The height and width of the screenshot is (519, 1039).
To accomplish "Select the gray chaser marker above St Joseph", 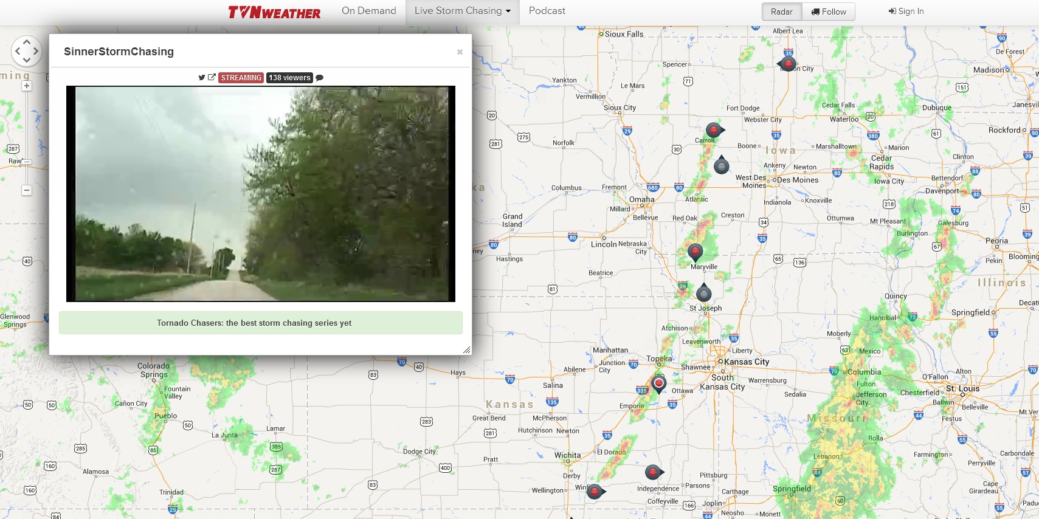I will pyautogui.click(x=704, y=293).
